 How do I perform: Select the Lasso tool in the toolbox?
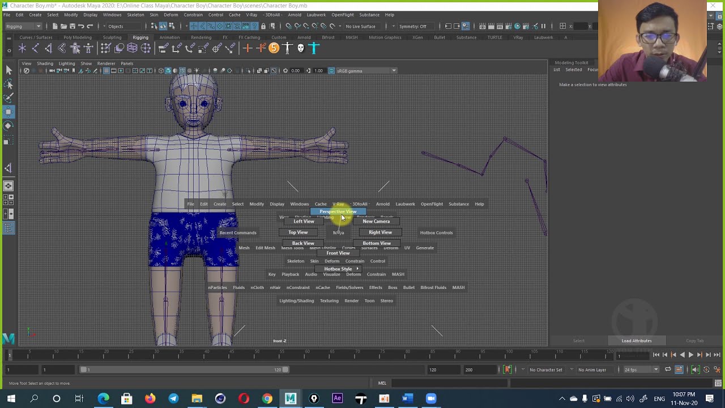tap(8, 84)
